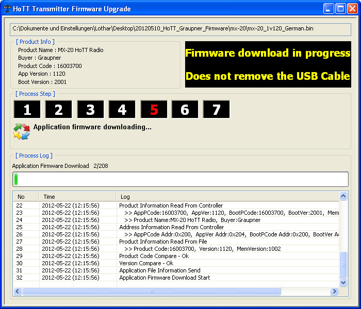Click the colorful arrows downloading icon
This screenshot has height=309, width=361.
(x=22, y=131)
